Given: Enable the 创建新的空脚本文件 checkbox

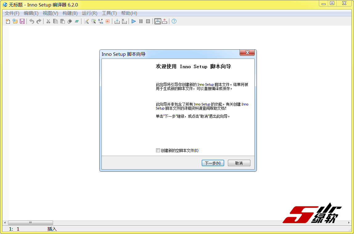Looking at the screenshot, I should click(x=158, y=150).
